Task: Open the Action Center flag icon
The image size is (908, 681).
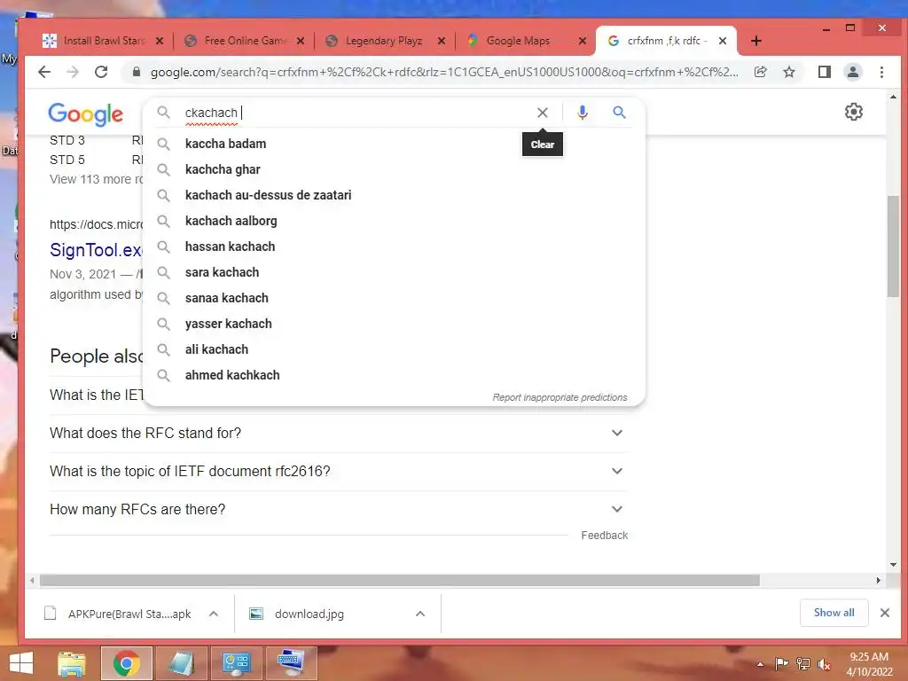Action: click(x=780, y=664)
